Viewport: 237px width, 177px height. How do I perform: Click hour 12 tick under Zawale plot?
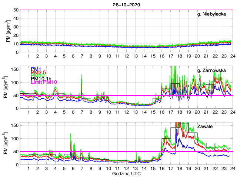click(126, 169)
